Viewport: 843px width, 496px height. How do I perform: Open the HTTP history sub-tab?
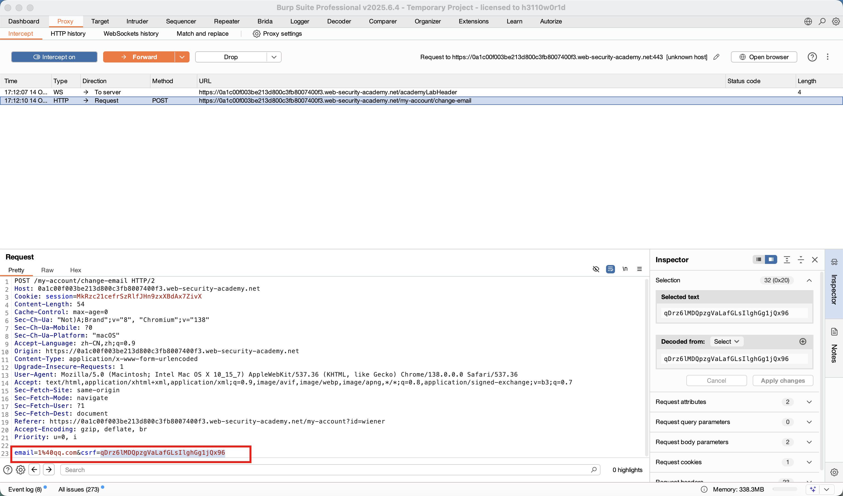click(x=68, y=34)
